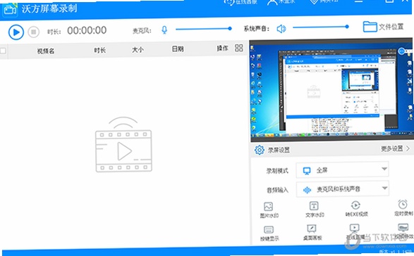The width and height of the screenshot is (414, 256).
Task: Open the 桌面画板 desktop drawing board
Action: [x=312, y=232]
